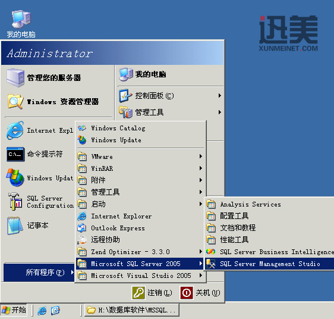
Task: Select the Analysis Services menu folder
Action: [269, 204]
